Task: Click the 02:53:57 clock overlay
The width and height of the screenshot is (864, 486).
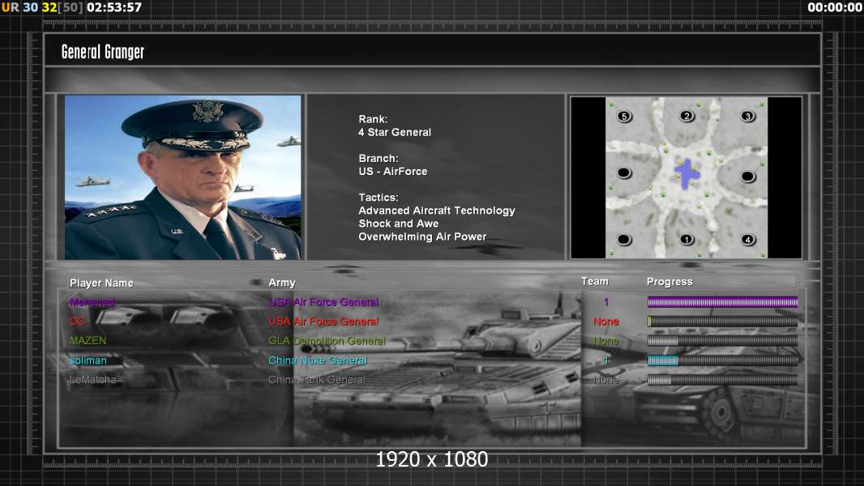Action: (114, 7)
